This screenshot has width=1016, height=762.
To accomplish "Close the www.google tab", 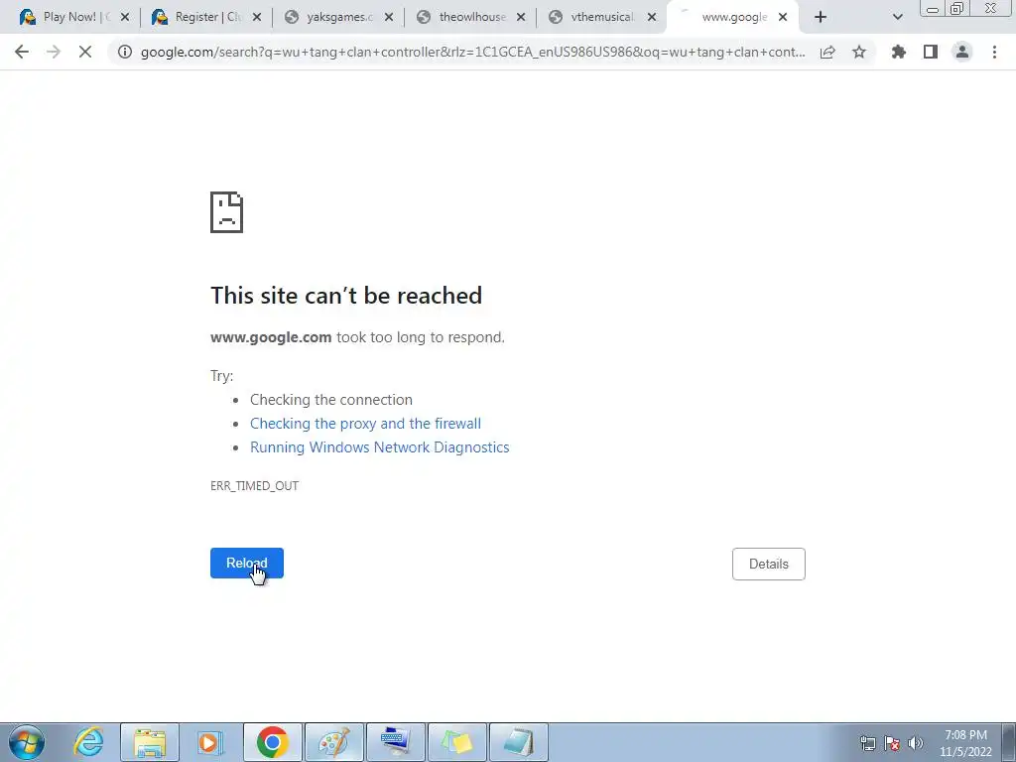I will (x=783, y=18).
